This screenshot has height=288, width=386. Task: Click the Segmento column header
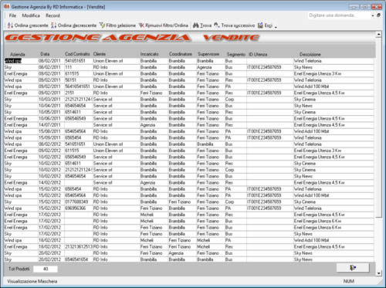[236, 54]
